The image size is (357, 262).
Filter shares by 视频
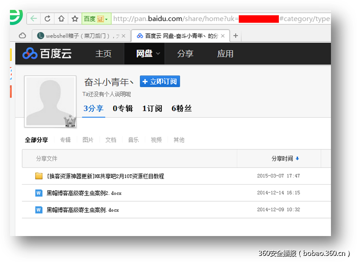[x=156, y=140]
